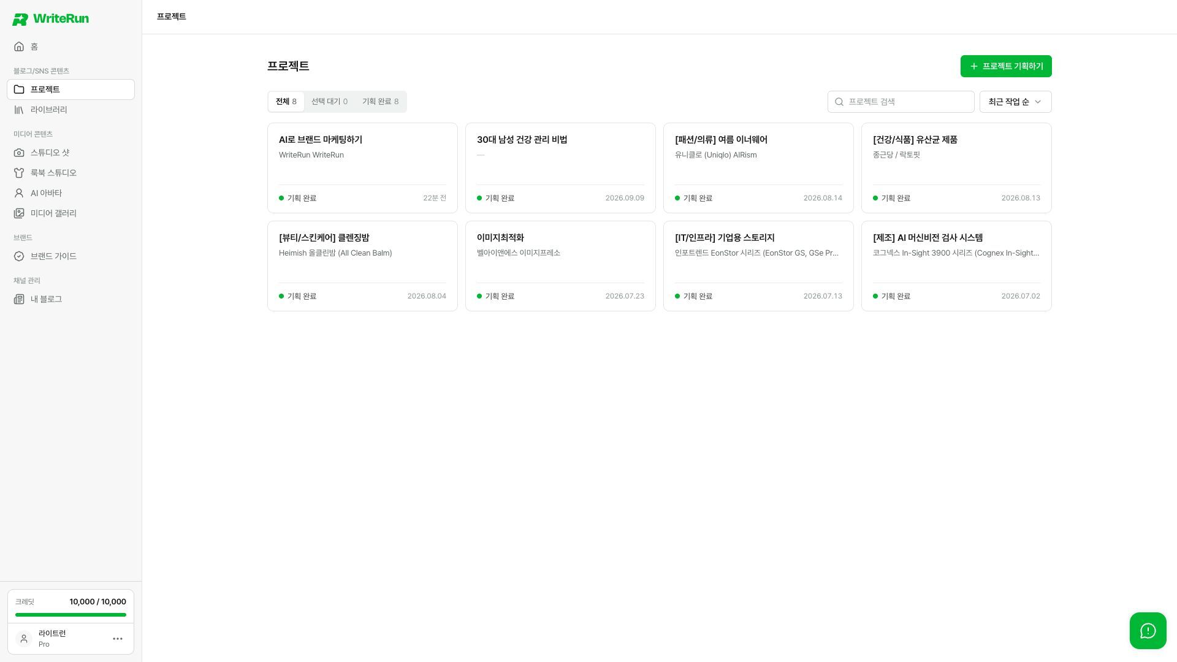Open the 이미지최적화 project card
The image size is (1177, 662).
560,266
